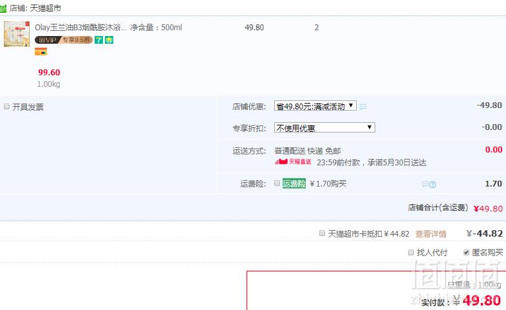Tick the 运费险 purchase checkbox
Viewport: 506px width, 310px height.
[277, 183]
